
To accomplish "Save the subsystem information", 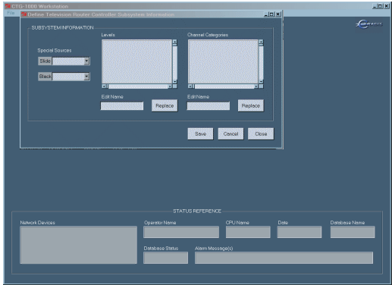I will tap(200, 134).
